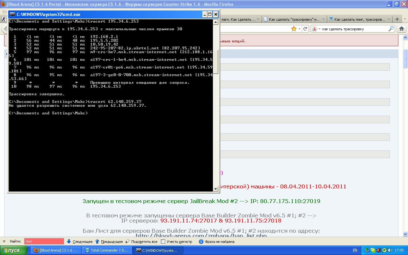This screenshot has height=255, width=408.
Task: Click the find text field containing "пил"
Action: (x=44, y=241)
